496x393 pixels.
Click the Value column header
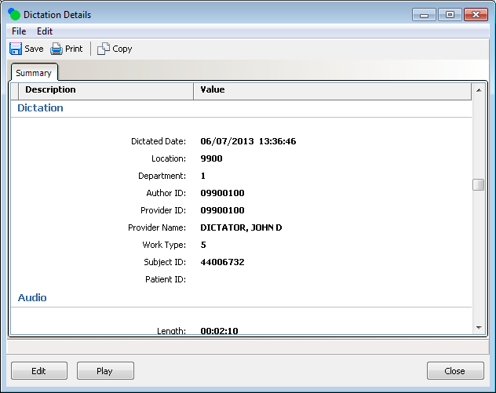pos(213,90)
